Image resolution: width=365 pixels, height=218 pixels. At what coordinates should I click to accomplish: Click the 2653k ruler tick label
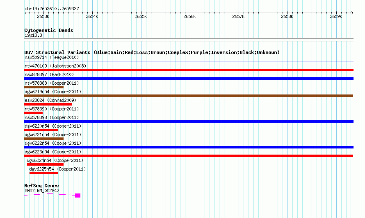43,17
